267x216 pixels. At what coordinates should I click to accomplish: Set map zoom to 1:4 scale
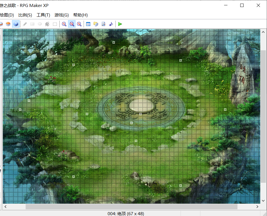[79, 24]
